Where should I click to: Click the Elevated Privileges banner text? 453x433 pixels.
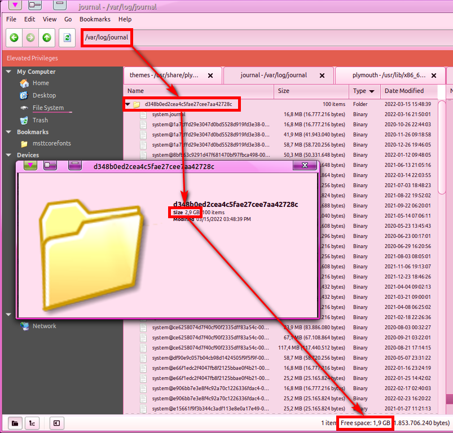[32, 58]
